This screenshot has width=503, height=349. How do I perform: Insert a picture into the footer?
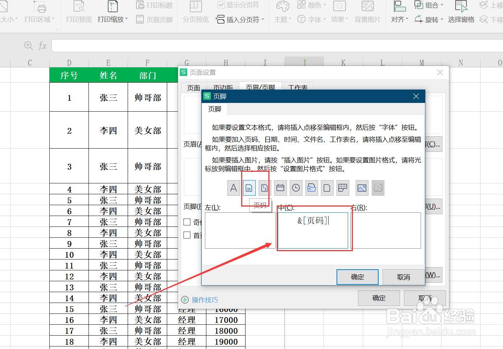coord(361,188)
